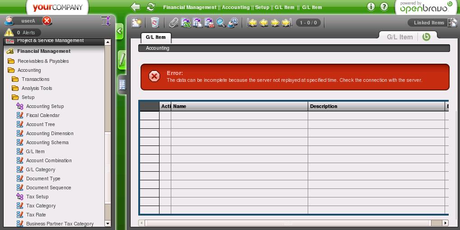Click the New Record toolbar icon
Viewport: 460px width, 230px height.
(136, 23)
